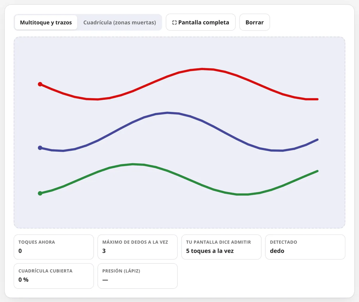Click the PRESIÓN (LÁPIZ) label
Screen dimensions: 359x302
click(121, 271)
